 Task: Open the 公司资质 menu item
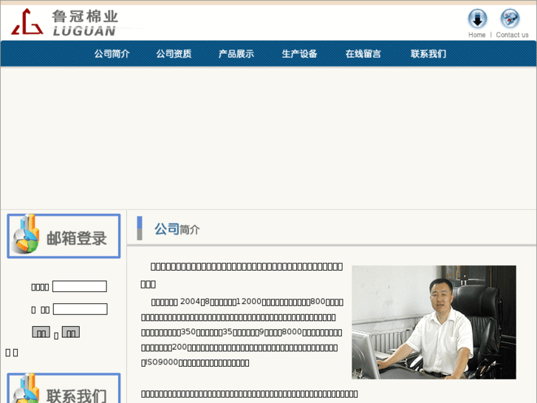point(174,54)
